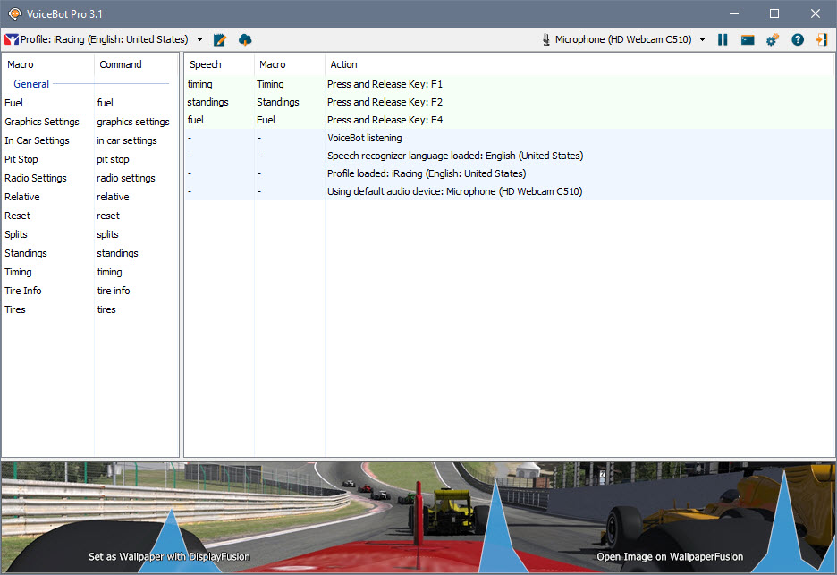Edit the iRacing profile with the pencil icon
This screenshot has width=837, height=575.
click(x=219, y=39)
